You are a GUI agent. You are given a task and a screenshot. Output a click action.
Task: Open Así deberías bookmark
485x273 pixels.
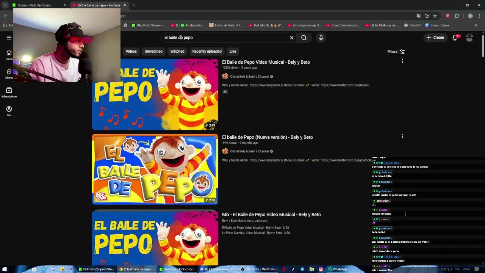[187, 25]
